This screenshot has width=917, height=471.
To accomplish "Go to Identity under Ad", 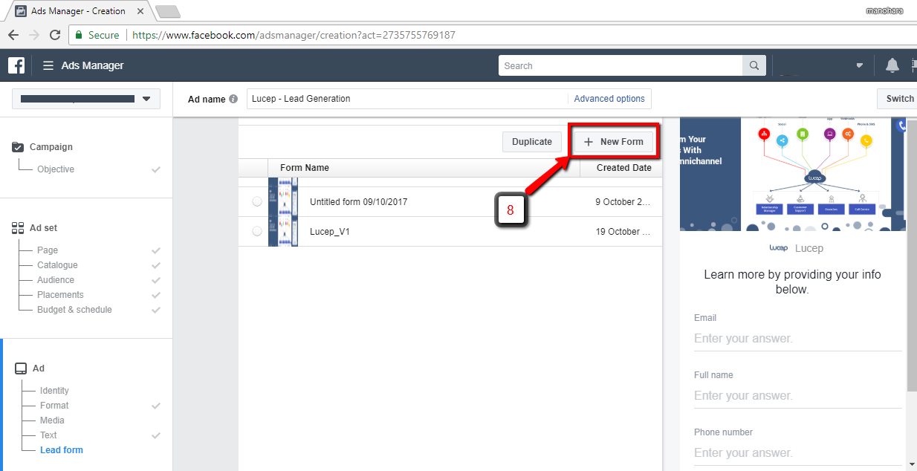I will [54, 391].
